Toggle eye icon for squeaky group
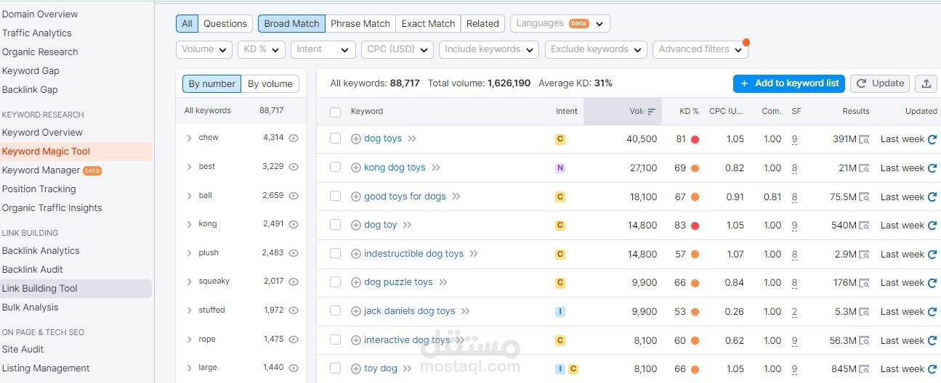The width and height of the screenshot is (941, 383). point(294,281)
